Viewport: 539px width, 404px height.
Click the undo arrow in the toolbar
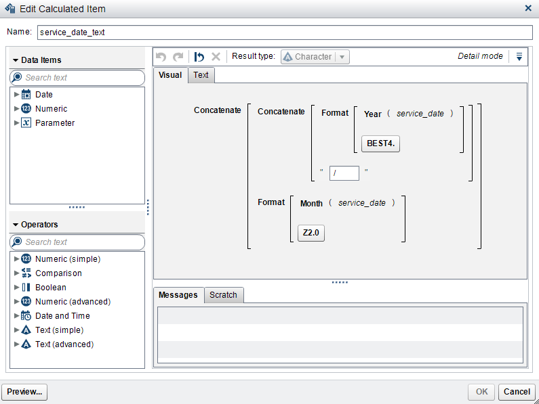161,57
